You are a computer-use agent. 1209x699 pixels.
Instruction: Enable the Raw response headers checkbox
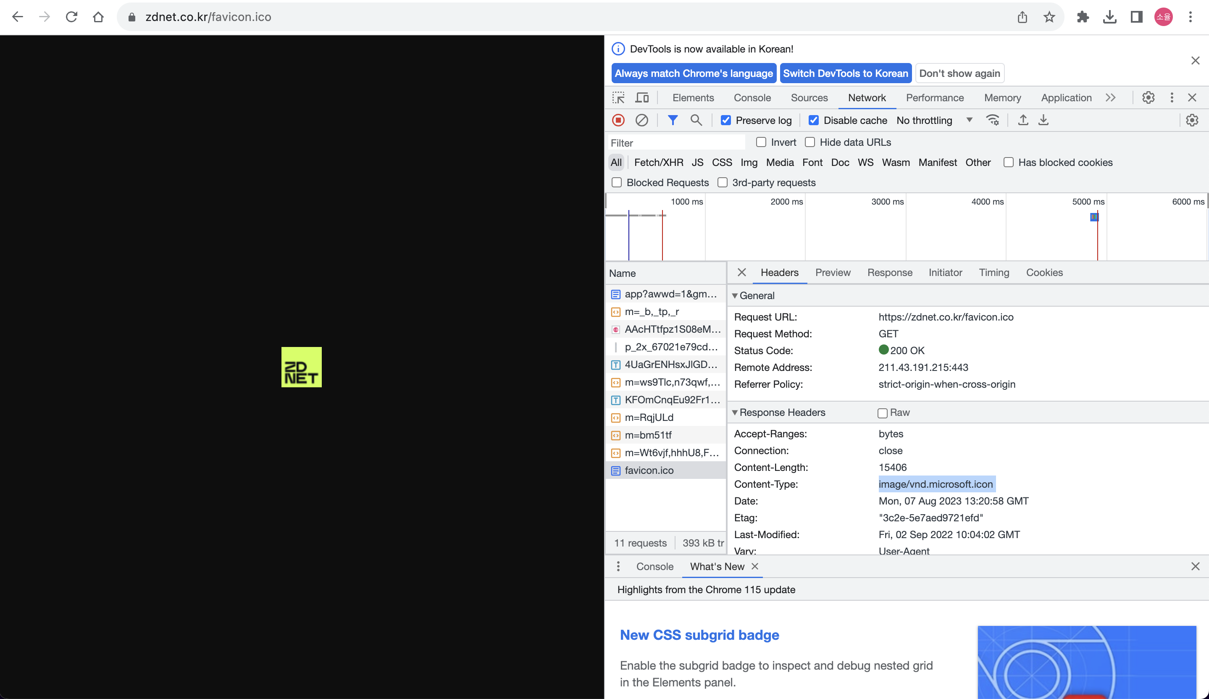click(x=882, y=413)
